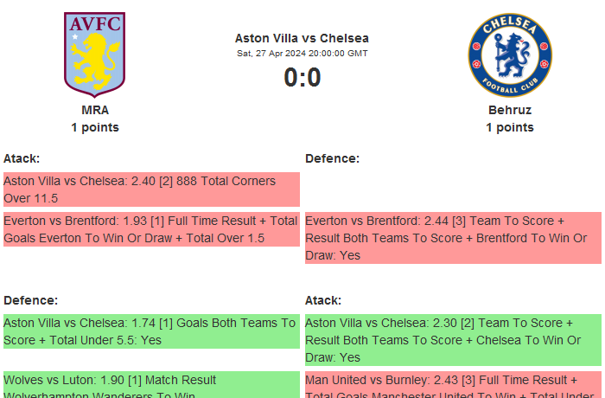Image resolution: width=605 pixels, height=398 pixels.
Task: Click the 27 Apr 2024 match date
Action: point(302,53)
